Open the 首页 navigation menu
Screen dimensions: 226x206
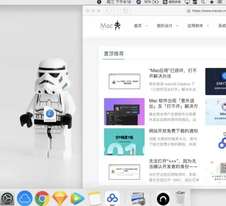click(x=138, y=26)
